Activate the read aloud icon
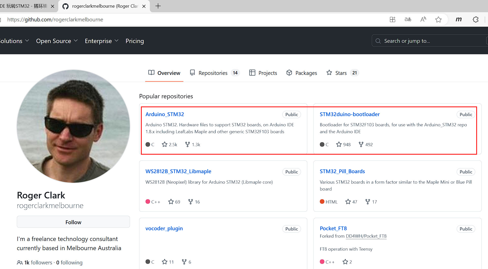488x269 pixels. click(x=423, y=20)
